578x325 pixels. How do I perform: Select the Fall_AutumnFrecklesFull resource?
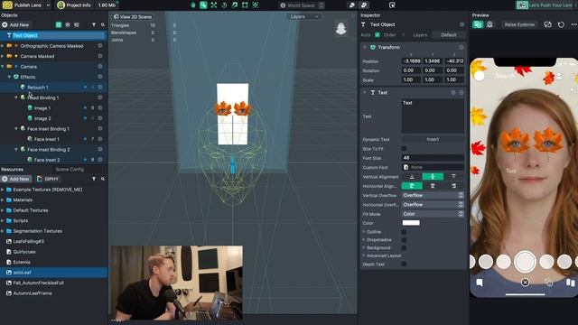point(38,283)
